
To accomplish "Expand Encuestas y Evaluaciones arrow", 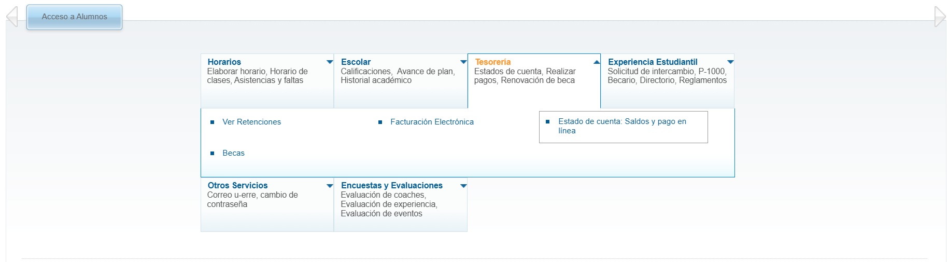I will pos(463,186).
